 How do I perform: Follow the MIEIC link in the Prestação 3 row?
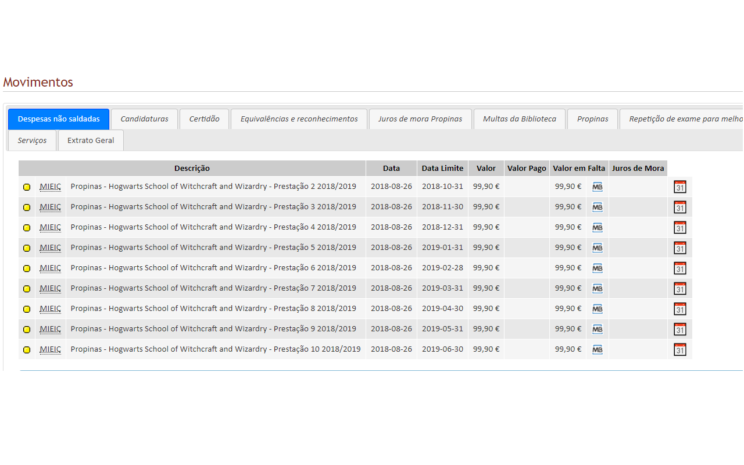(x=51, y=207)
